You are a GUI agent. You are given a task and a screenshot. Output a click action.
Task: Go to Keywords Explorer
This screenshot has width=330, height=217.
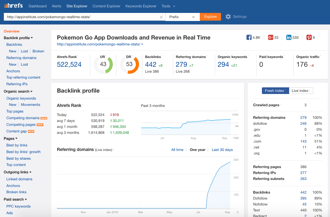tap(141, 6)
